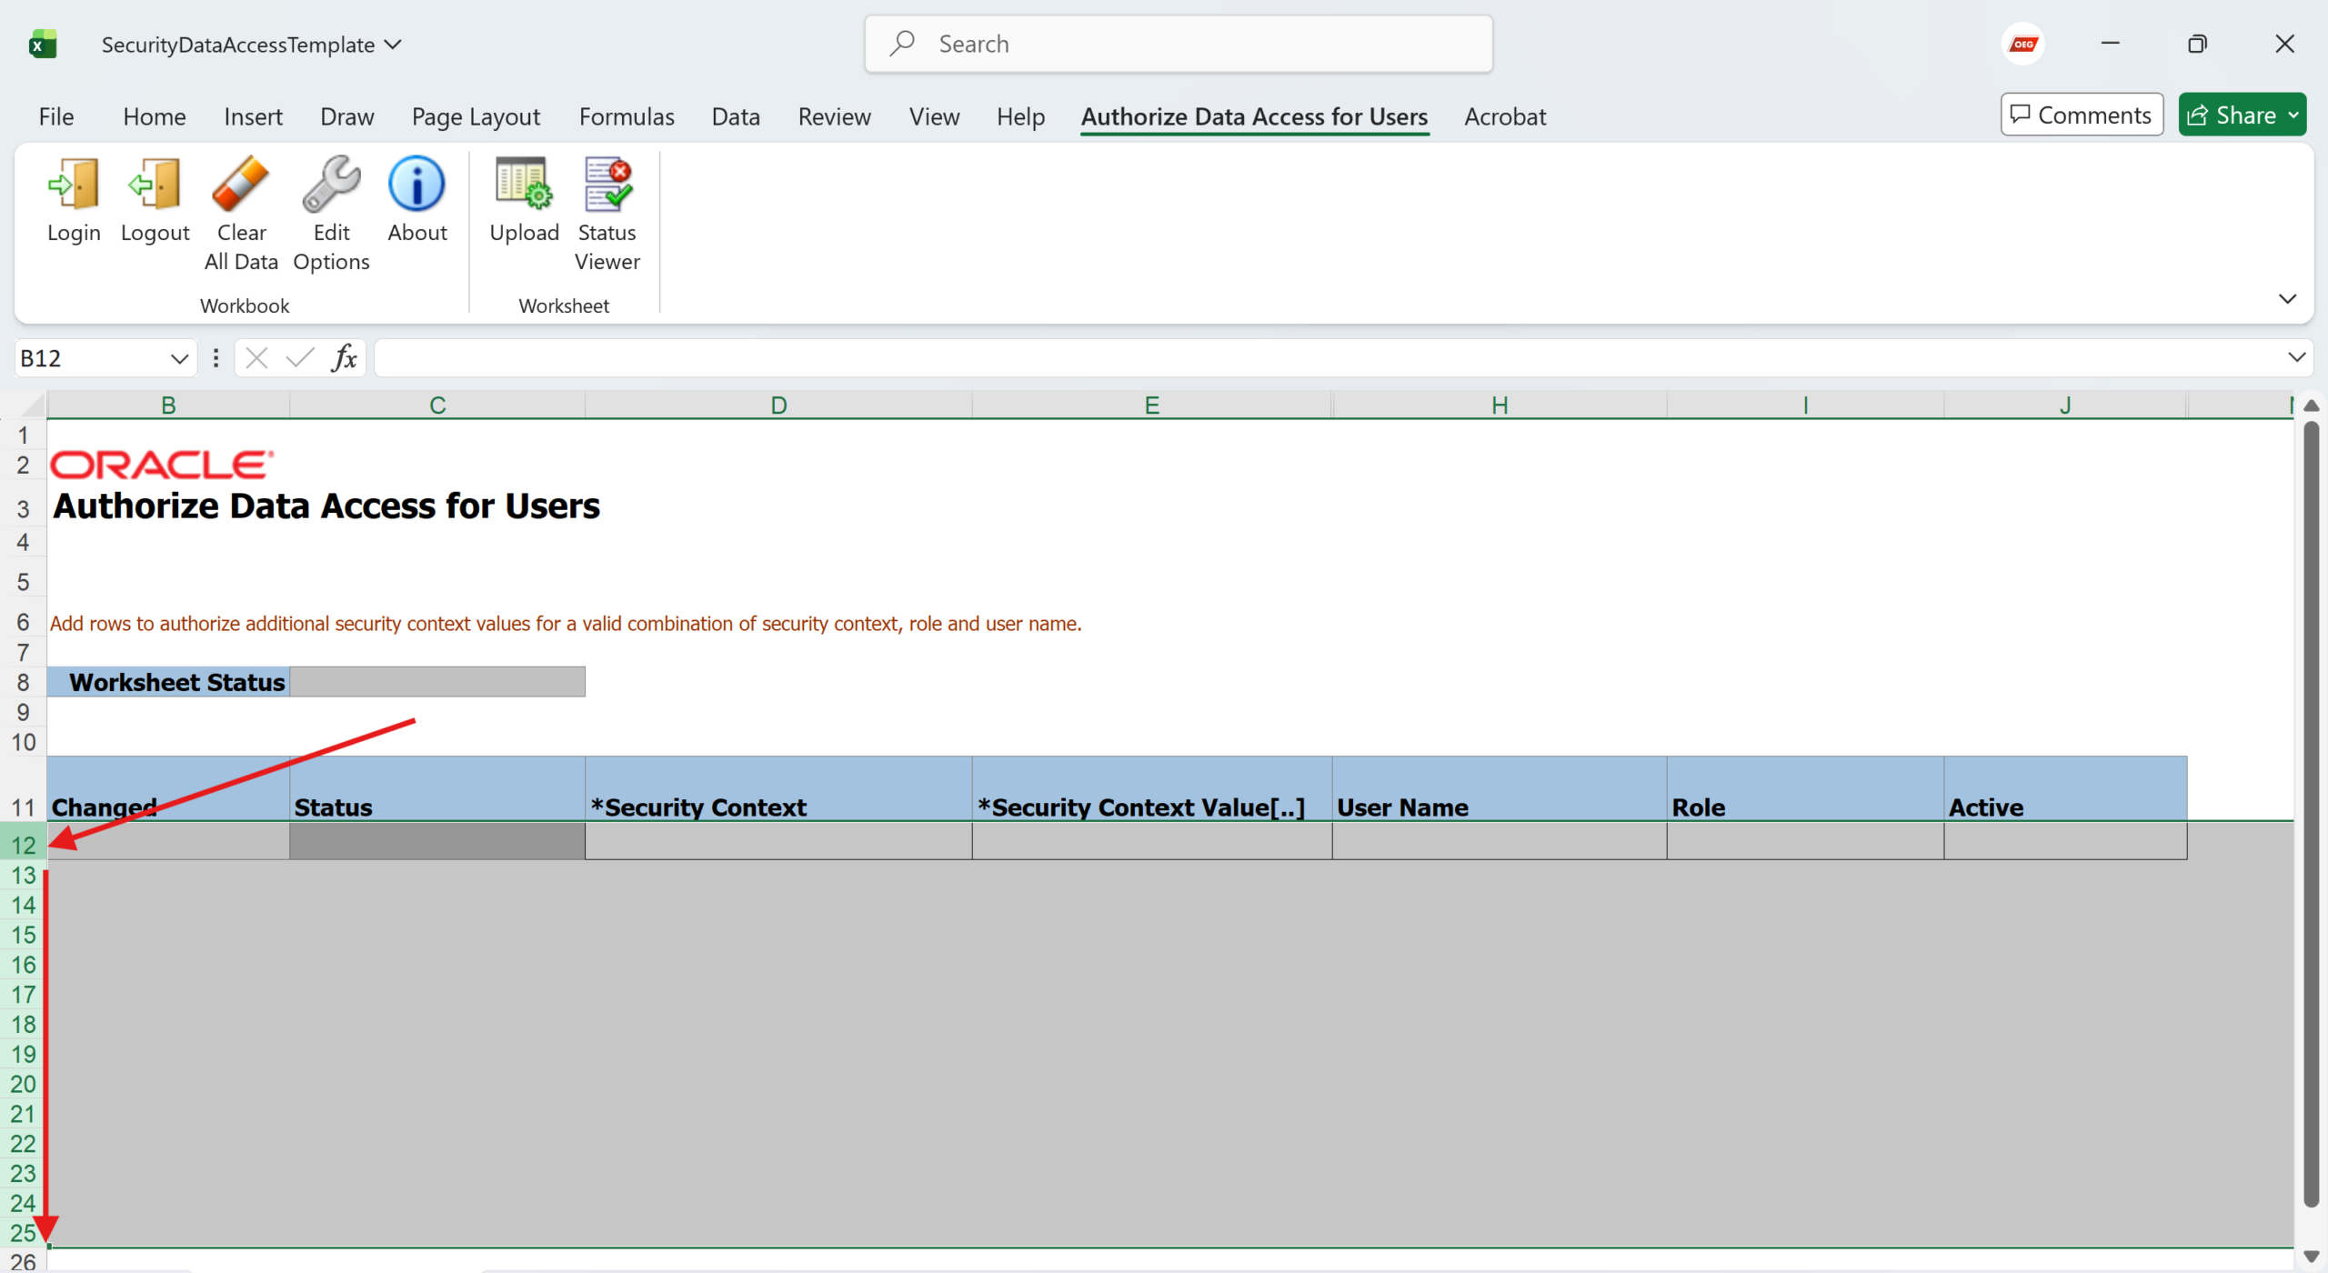Click the *Security Context header cell

click(778, 788)
